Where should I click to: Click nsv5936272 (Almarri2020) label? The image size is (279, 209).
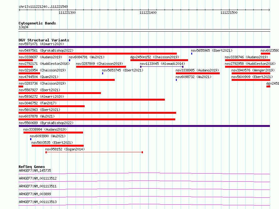coord(41,97)
